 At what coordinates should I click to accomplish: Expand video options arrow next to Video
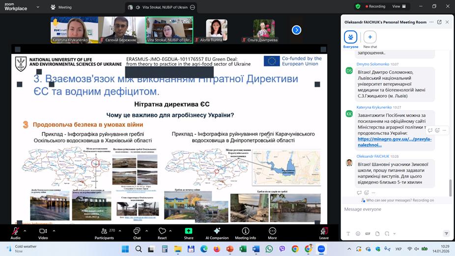point(54,230)
